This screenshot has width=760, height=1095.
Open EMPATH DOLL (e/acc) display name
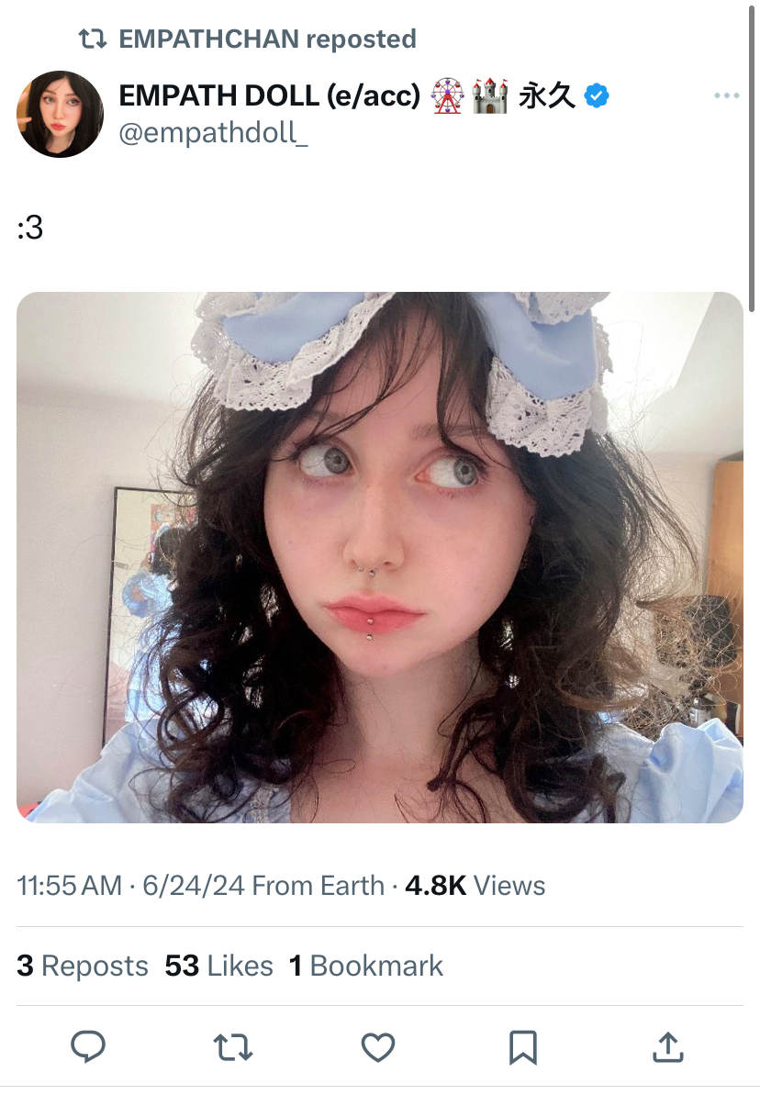[270, 95]
